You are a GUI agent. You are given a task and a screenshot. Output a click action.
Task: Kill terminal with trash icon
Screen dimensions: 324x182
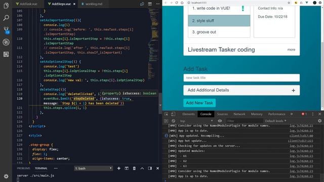[x=134, y=168]
